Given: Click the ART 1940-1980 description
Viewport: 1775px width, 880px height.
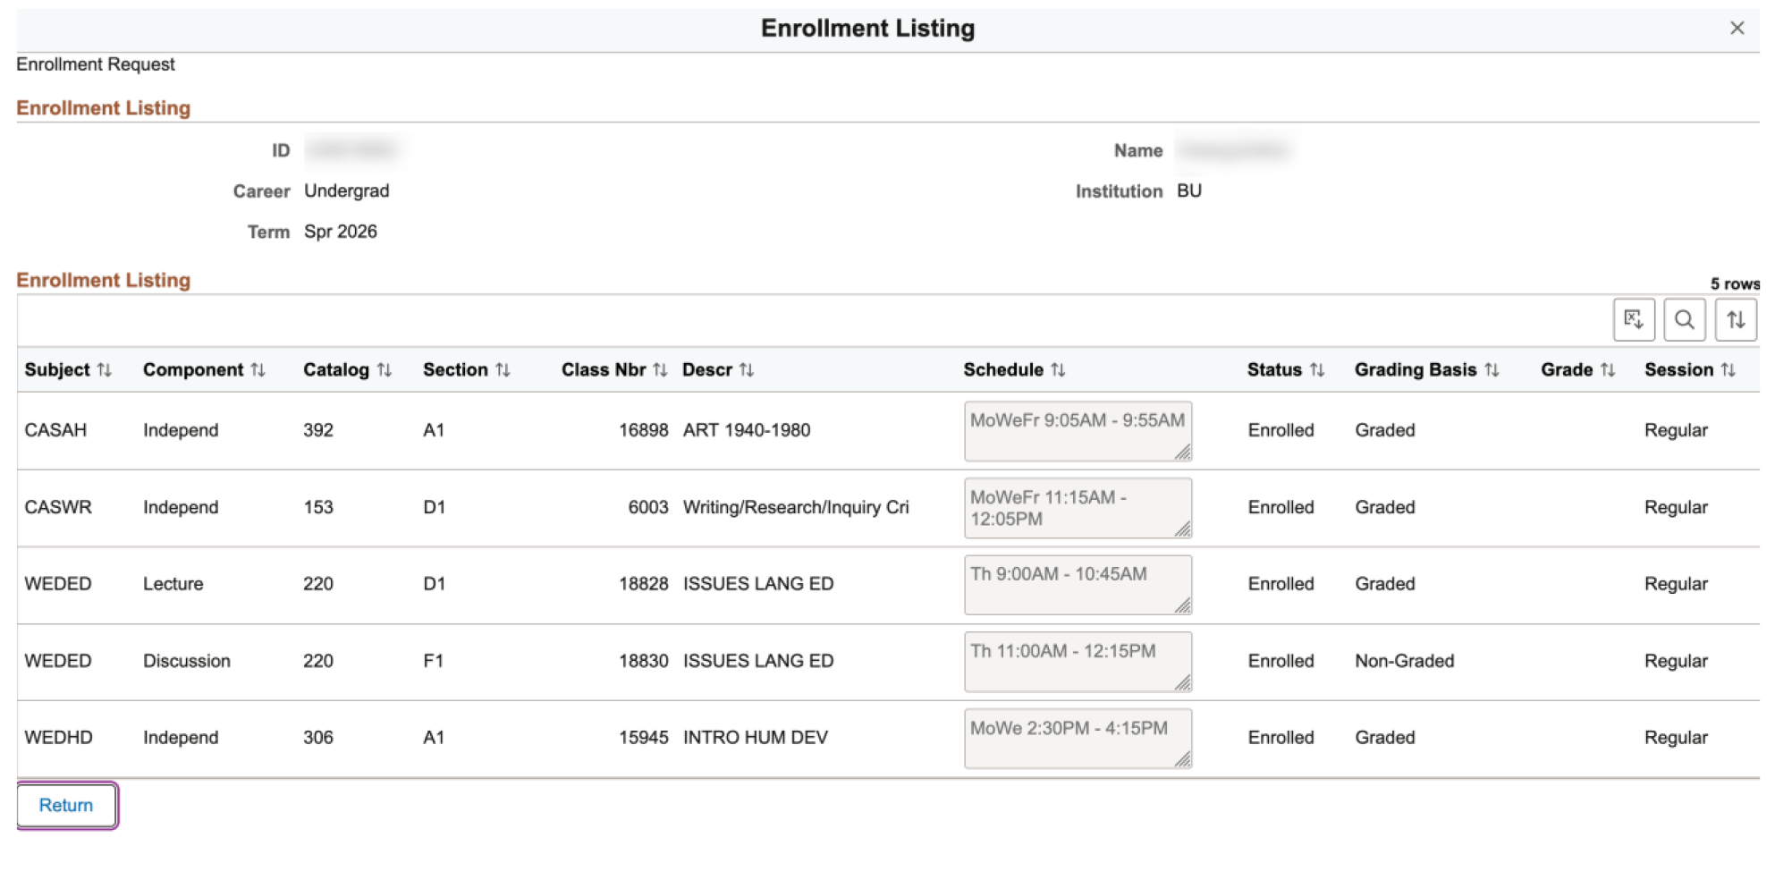Looking at the screenshot, I should [747, 430].
